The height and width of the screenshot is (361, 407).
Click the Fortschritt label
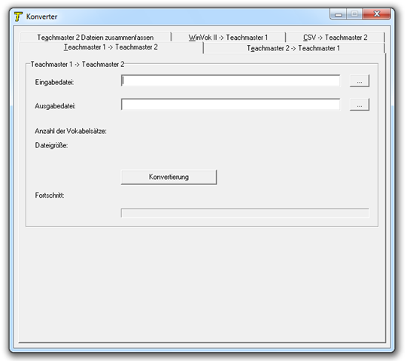point(50,195)
